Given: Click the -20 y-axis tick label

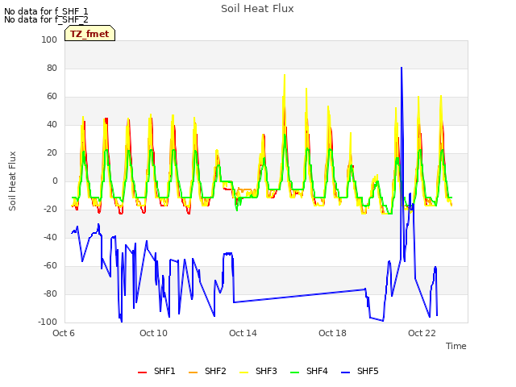Looking at the screenshot, I should tap(50, 209).
